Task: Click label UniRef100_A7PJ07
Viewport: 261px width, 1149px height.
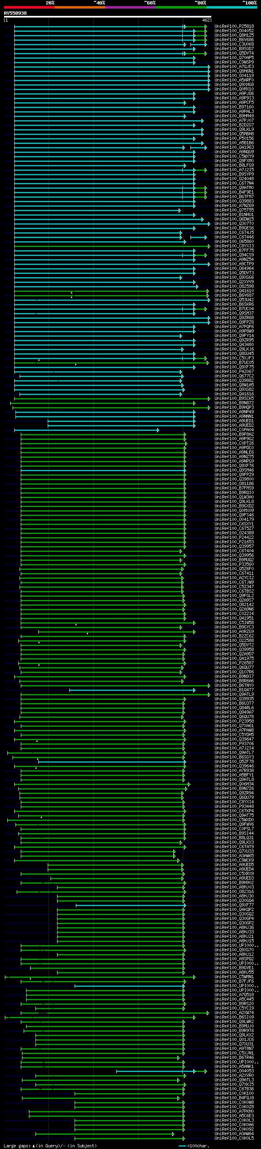Action: 234,120
